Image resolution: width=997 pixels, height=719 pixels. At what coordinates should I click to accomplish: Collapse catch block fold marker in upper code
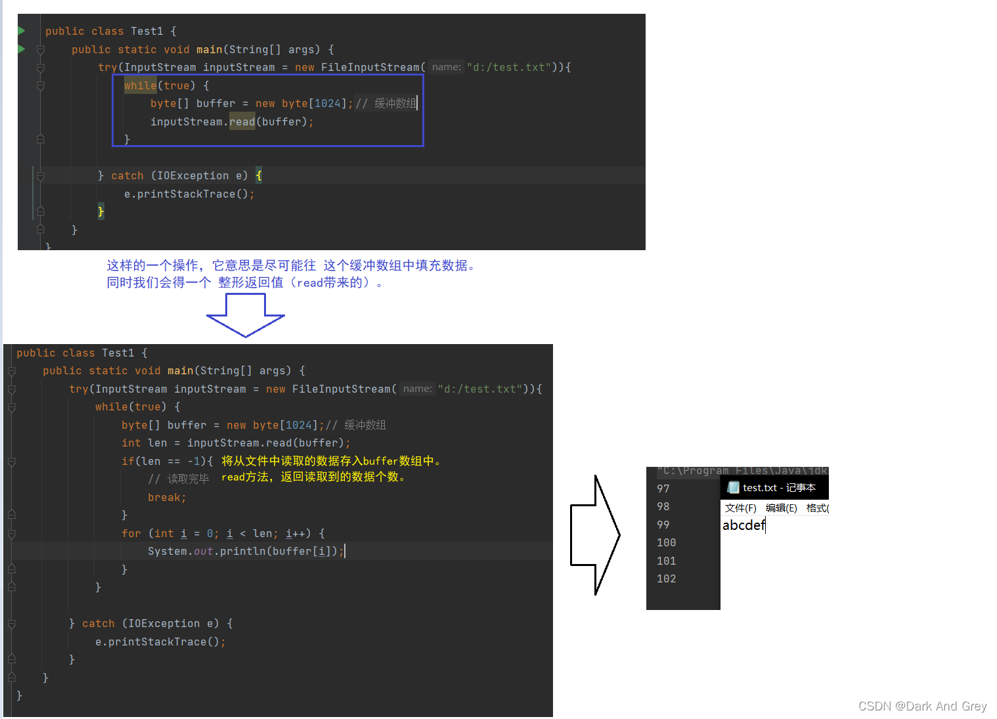coord(41,176)
